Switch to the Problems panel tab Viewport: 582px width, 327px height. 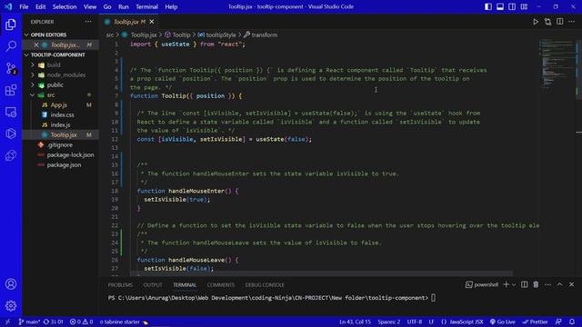(120, 284)
